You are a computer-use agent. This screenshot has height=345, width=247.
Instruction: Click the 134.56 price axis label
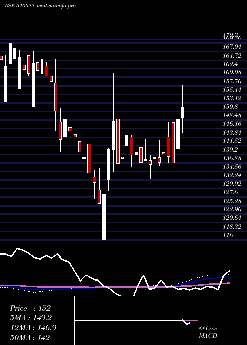coord(232,167)
